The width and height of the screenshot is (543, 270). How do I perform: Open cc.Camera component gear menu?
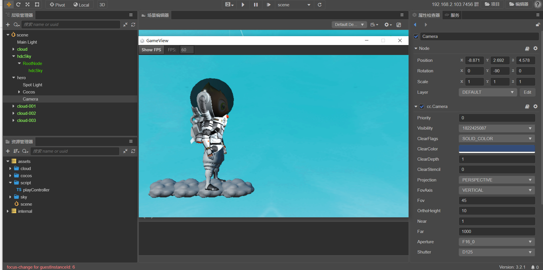pos(535,107)
